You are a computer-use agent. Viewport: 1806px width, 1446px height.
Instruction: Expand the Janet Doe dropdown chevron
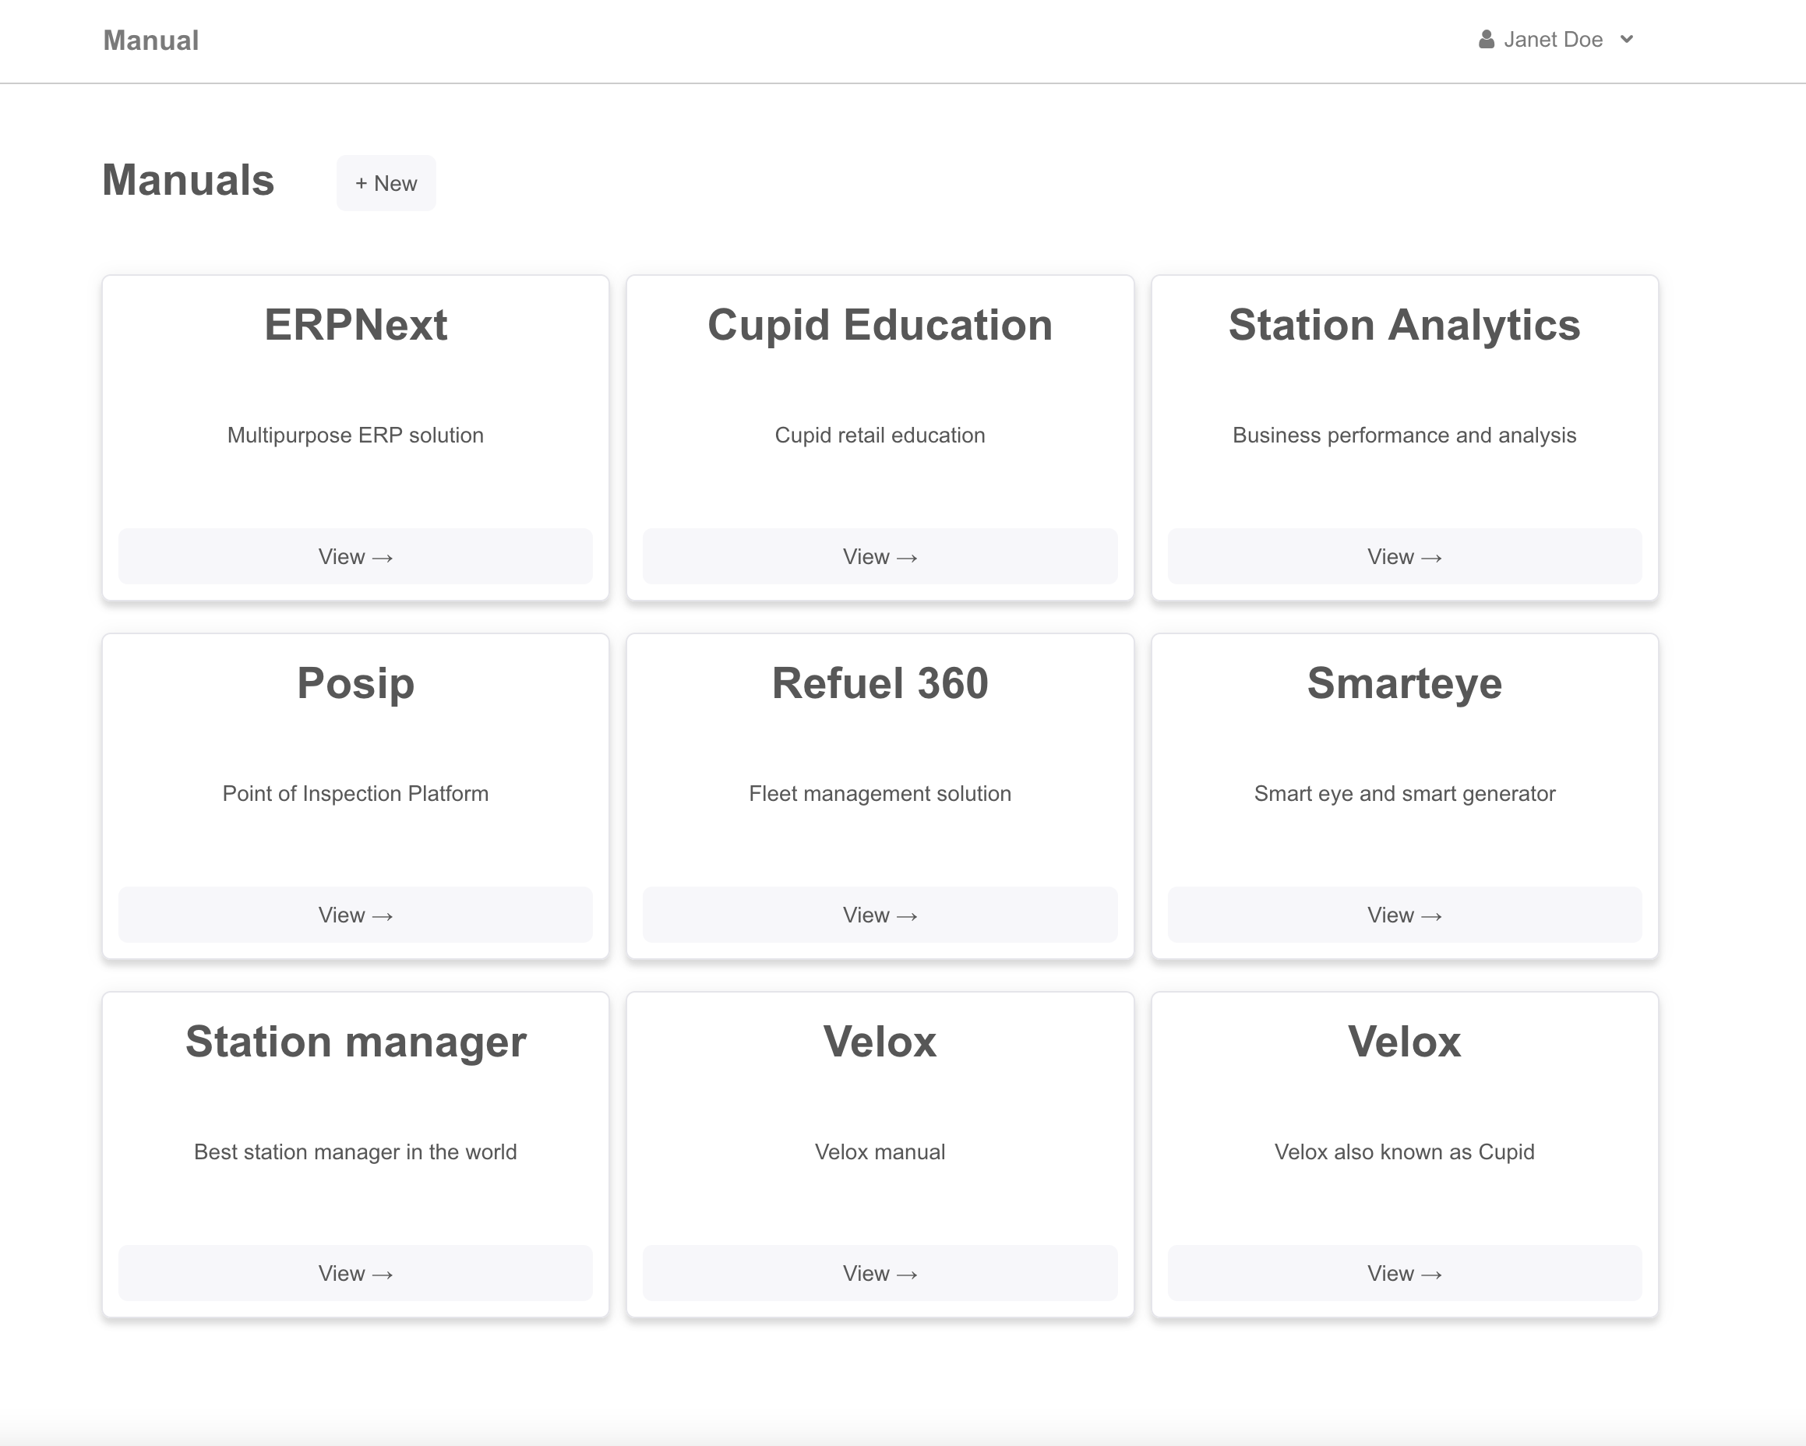[x=1627, y=40]
